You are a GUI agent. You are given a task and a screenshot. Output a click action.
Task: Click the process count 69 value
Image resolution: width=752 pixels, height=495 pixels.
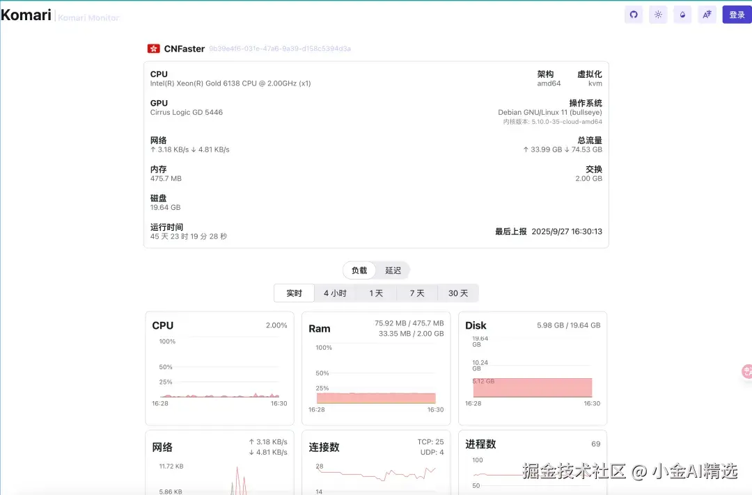595,444
